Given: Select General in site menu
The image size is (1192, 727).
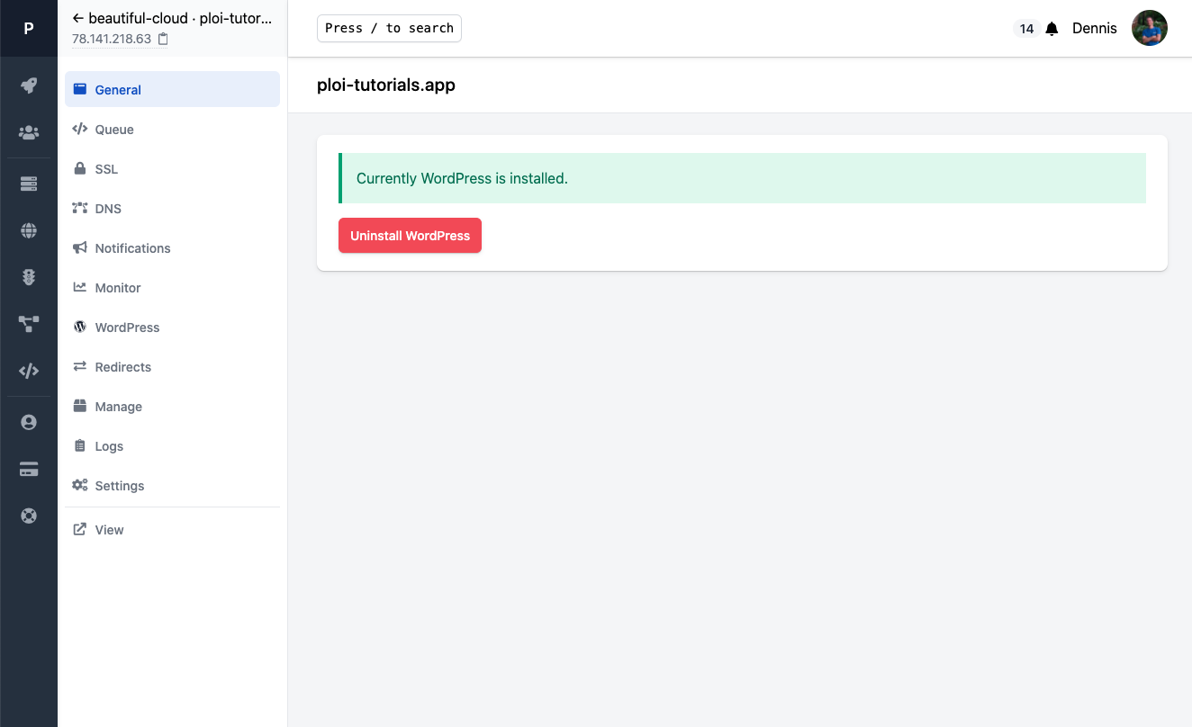Looking at the screenshot, I should pyautogui.click(x=172, y=89).
